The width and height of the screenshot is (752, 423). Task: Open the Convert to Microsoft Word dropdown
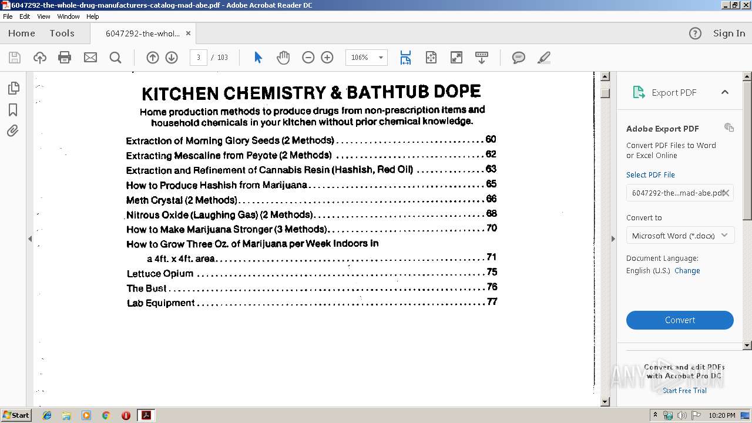tap(680, 236)
